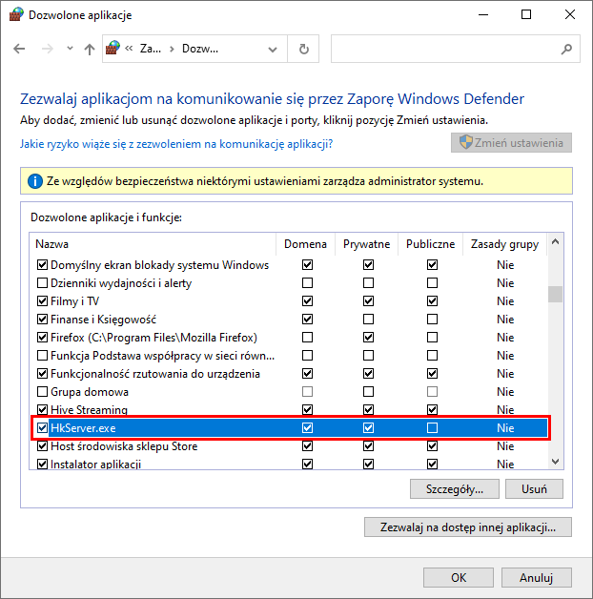Go up one folder level
Screen dimensions: 593x599
(x=90, y=49)
